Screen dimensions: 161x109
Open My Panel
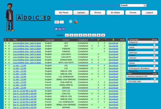tap(64, 13)
